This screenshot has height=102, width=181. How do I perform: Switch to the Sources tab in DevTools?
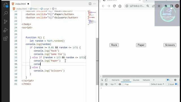(x=136, y=80)
